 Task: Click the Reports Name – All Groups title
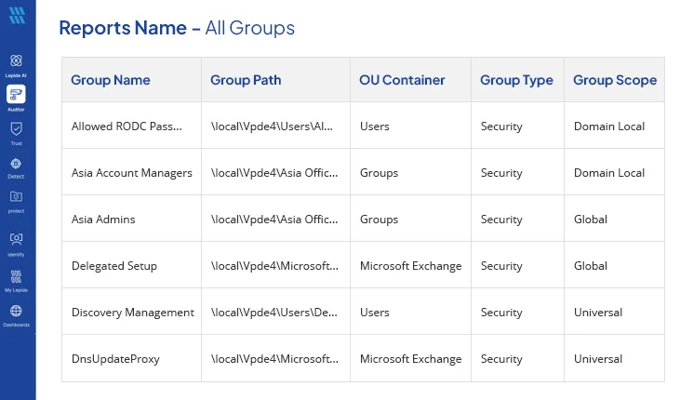point(177,28)
